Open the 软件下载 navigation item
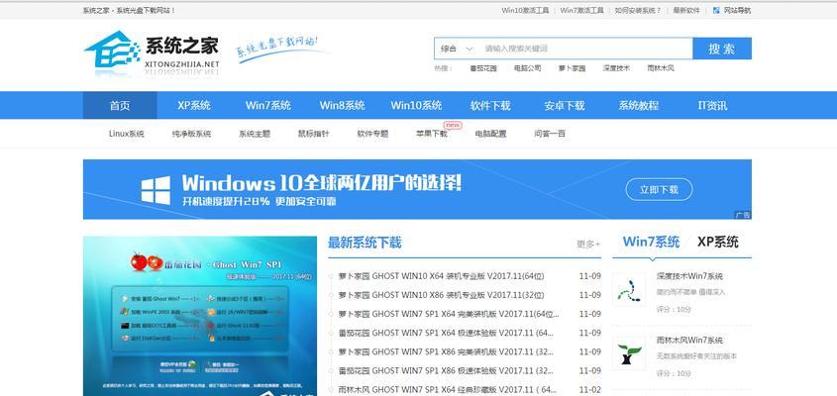The height and width of the screenshot is (396, 837). pos(490,105)
